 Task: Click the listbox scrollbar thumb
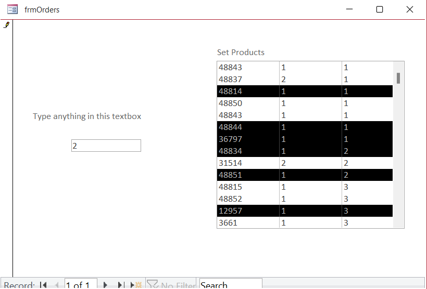click(x=398, y=78)
